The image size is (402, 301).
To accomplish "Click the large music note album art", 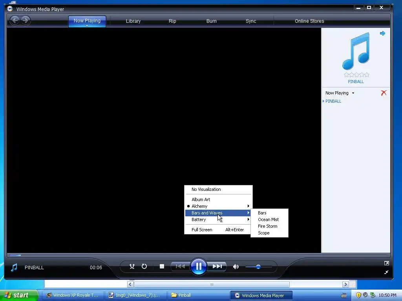I will (356, 51).
